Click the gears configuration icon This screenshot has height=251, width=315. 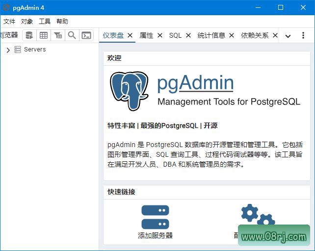(258, 214)
